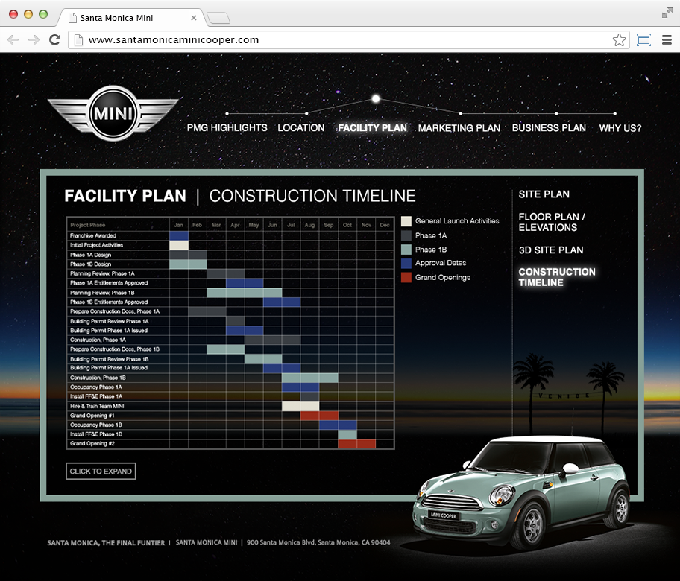Screen dimensions: 680x581
Task: Click the fullscreen arrows icon
Action: [667, 13]
